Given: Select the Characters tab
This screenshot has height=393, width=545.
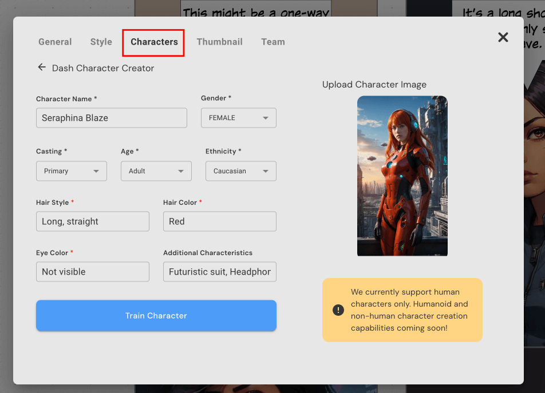Looking at the screenshot, I should 154,42.
